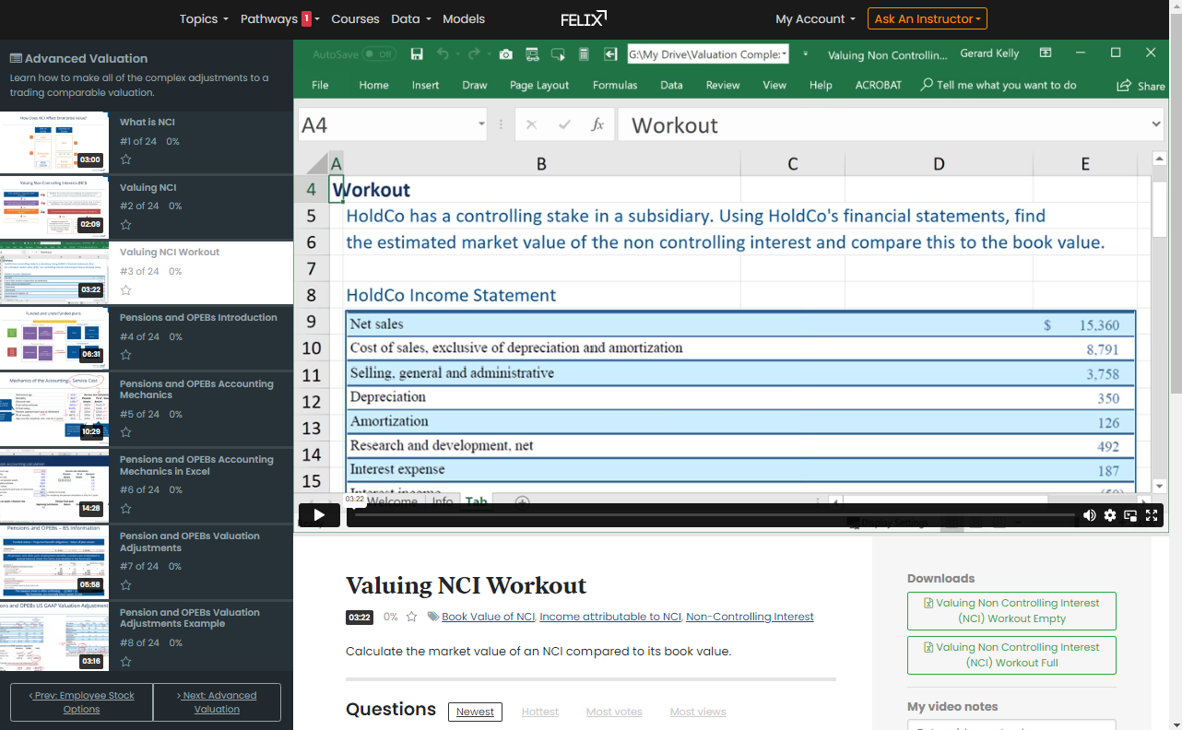The height and width of the screenshot is (730, 1182).
Task: Star the Pensions and OPEBs Introduction video
Action: (x=126, y=355)
